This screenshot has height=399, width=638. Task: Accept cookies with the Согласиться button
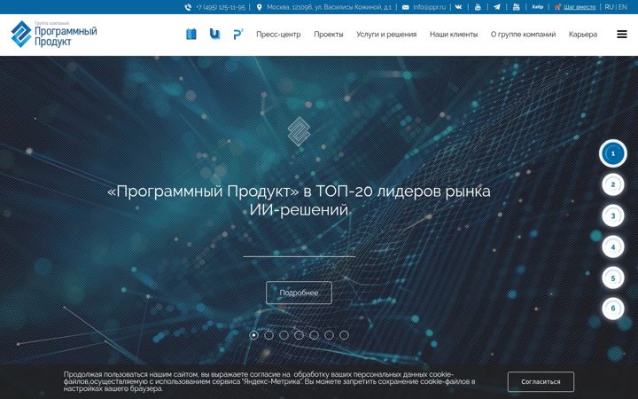pyautogui.click(x=541, y=381)
